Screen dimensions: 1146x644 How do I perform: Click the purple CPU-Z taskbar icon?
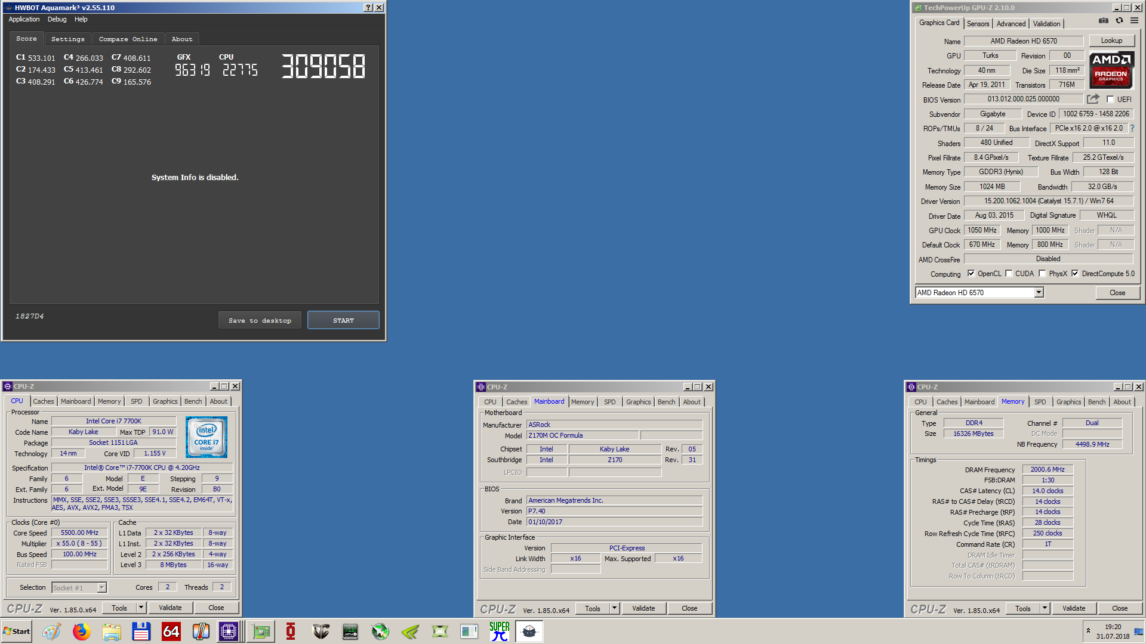click(x=229, y=631)
